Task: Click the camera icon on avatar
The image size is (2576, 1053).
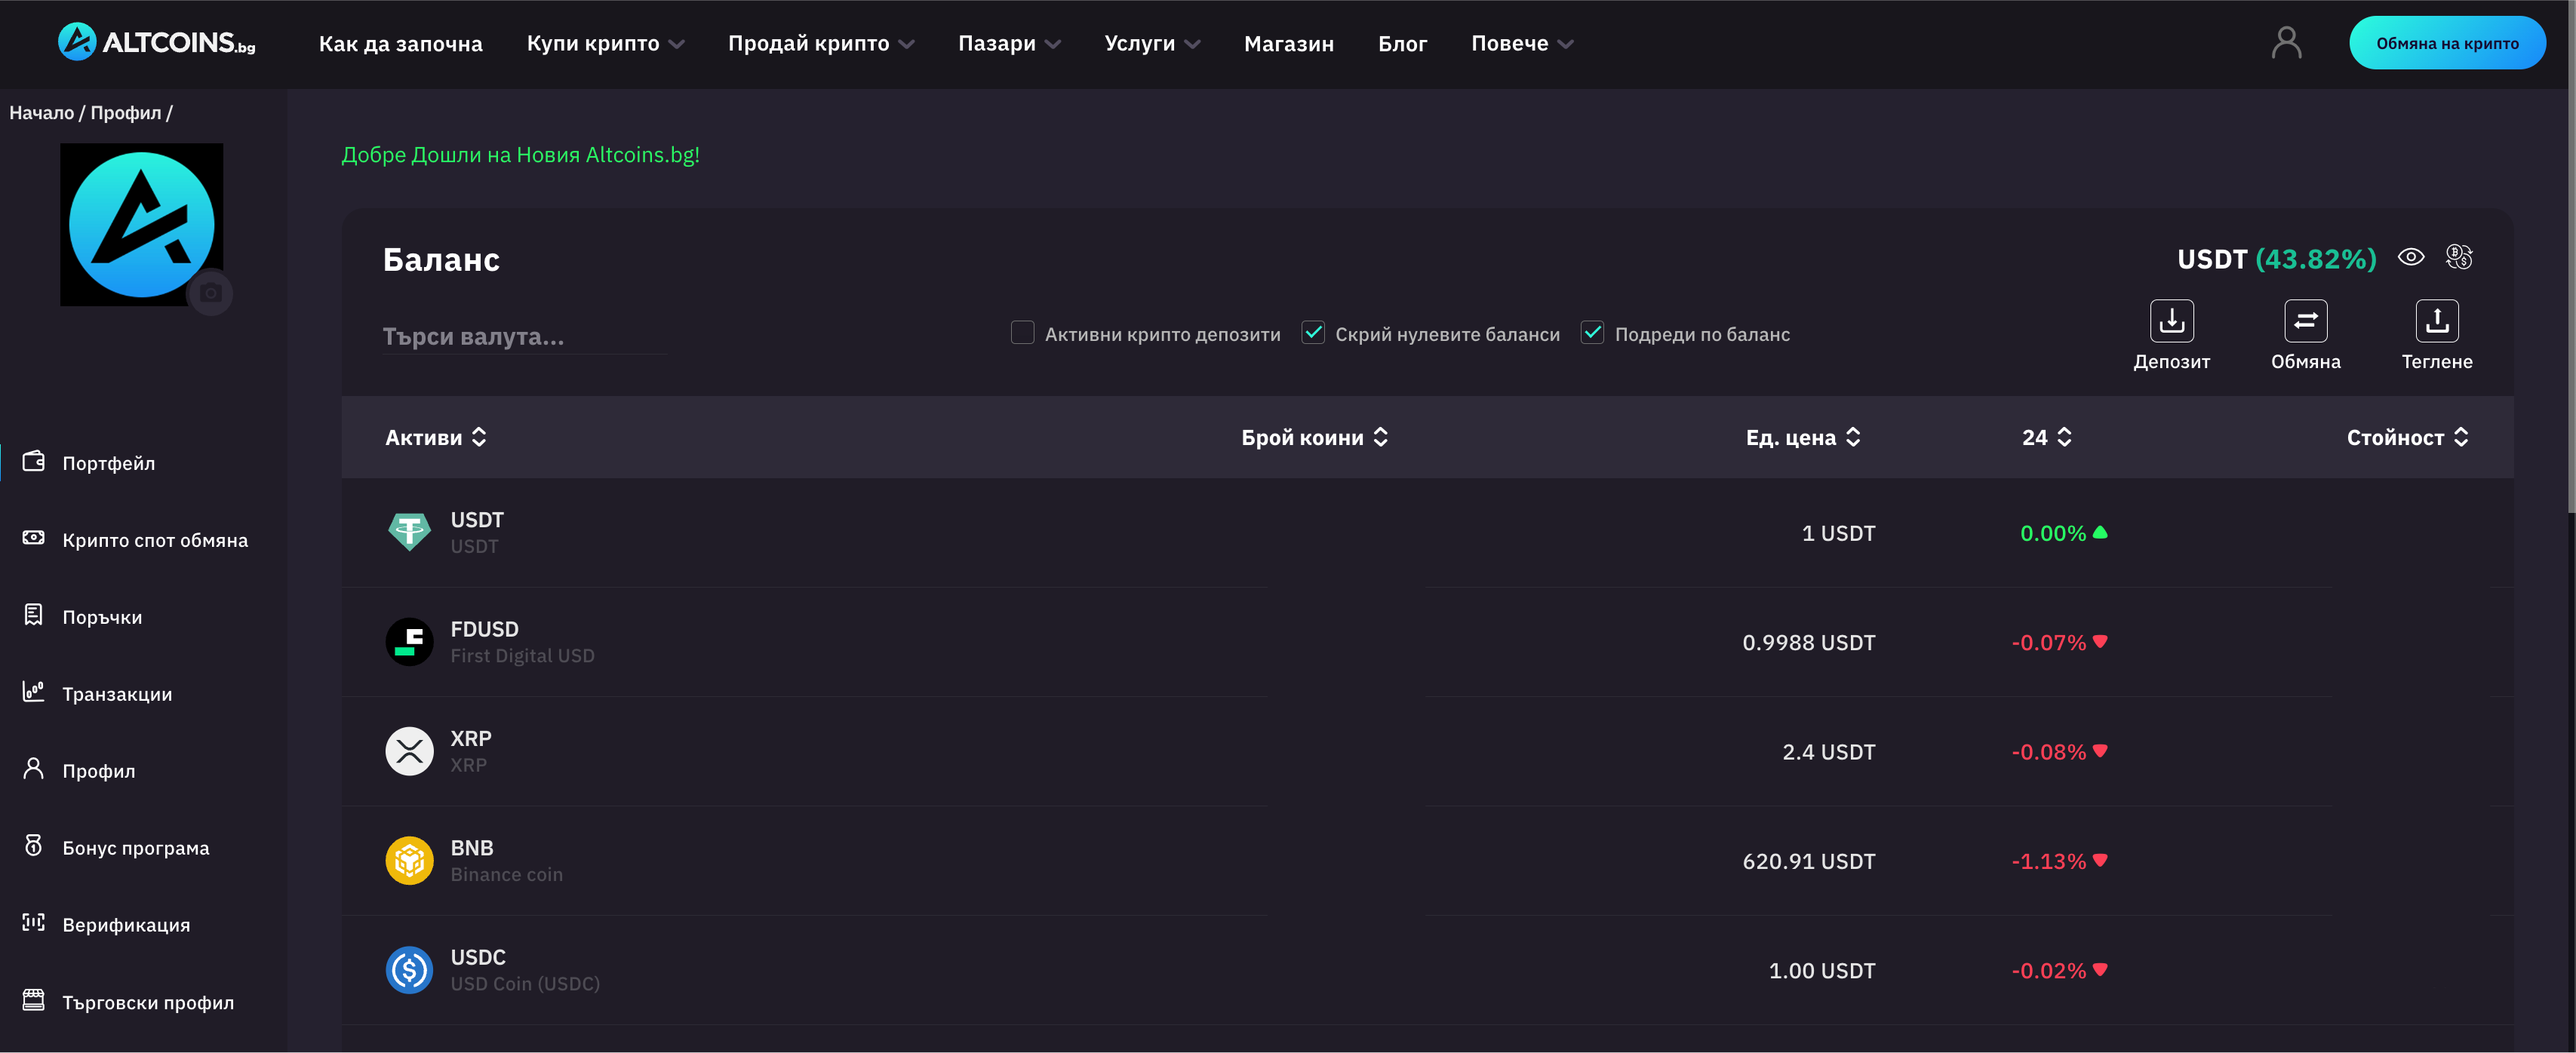Action: pos(211,293)
